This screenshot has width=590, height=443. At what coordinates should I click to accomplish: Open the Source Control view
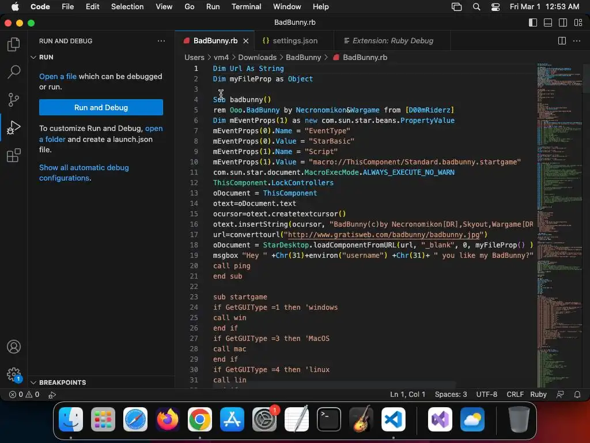click(x=14, y=100)
